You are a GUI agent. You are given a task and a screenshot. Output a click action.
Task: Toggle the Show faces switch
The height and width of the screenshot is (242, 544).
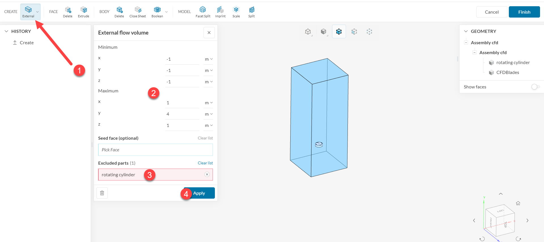pyautogui.click(x=535, y=87)
